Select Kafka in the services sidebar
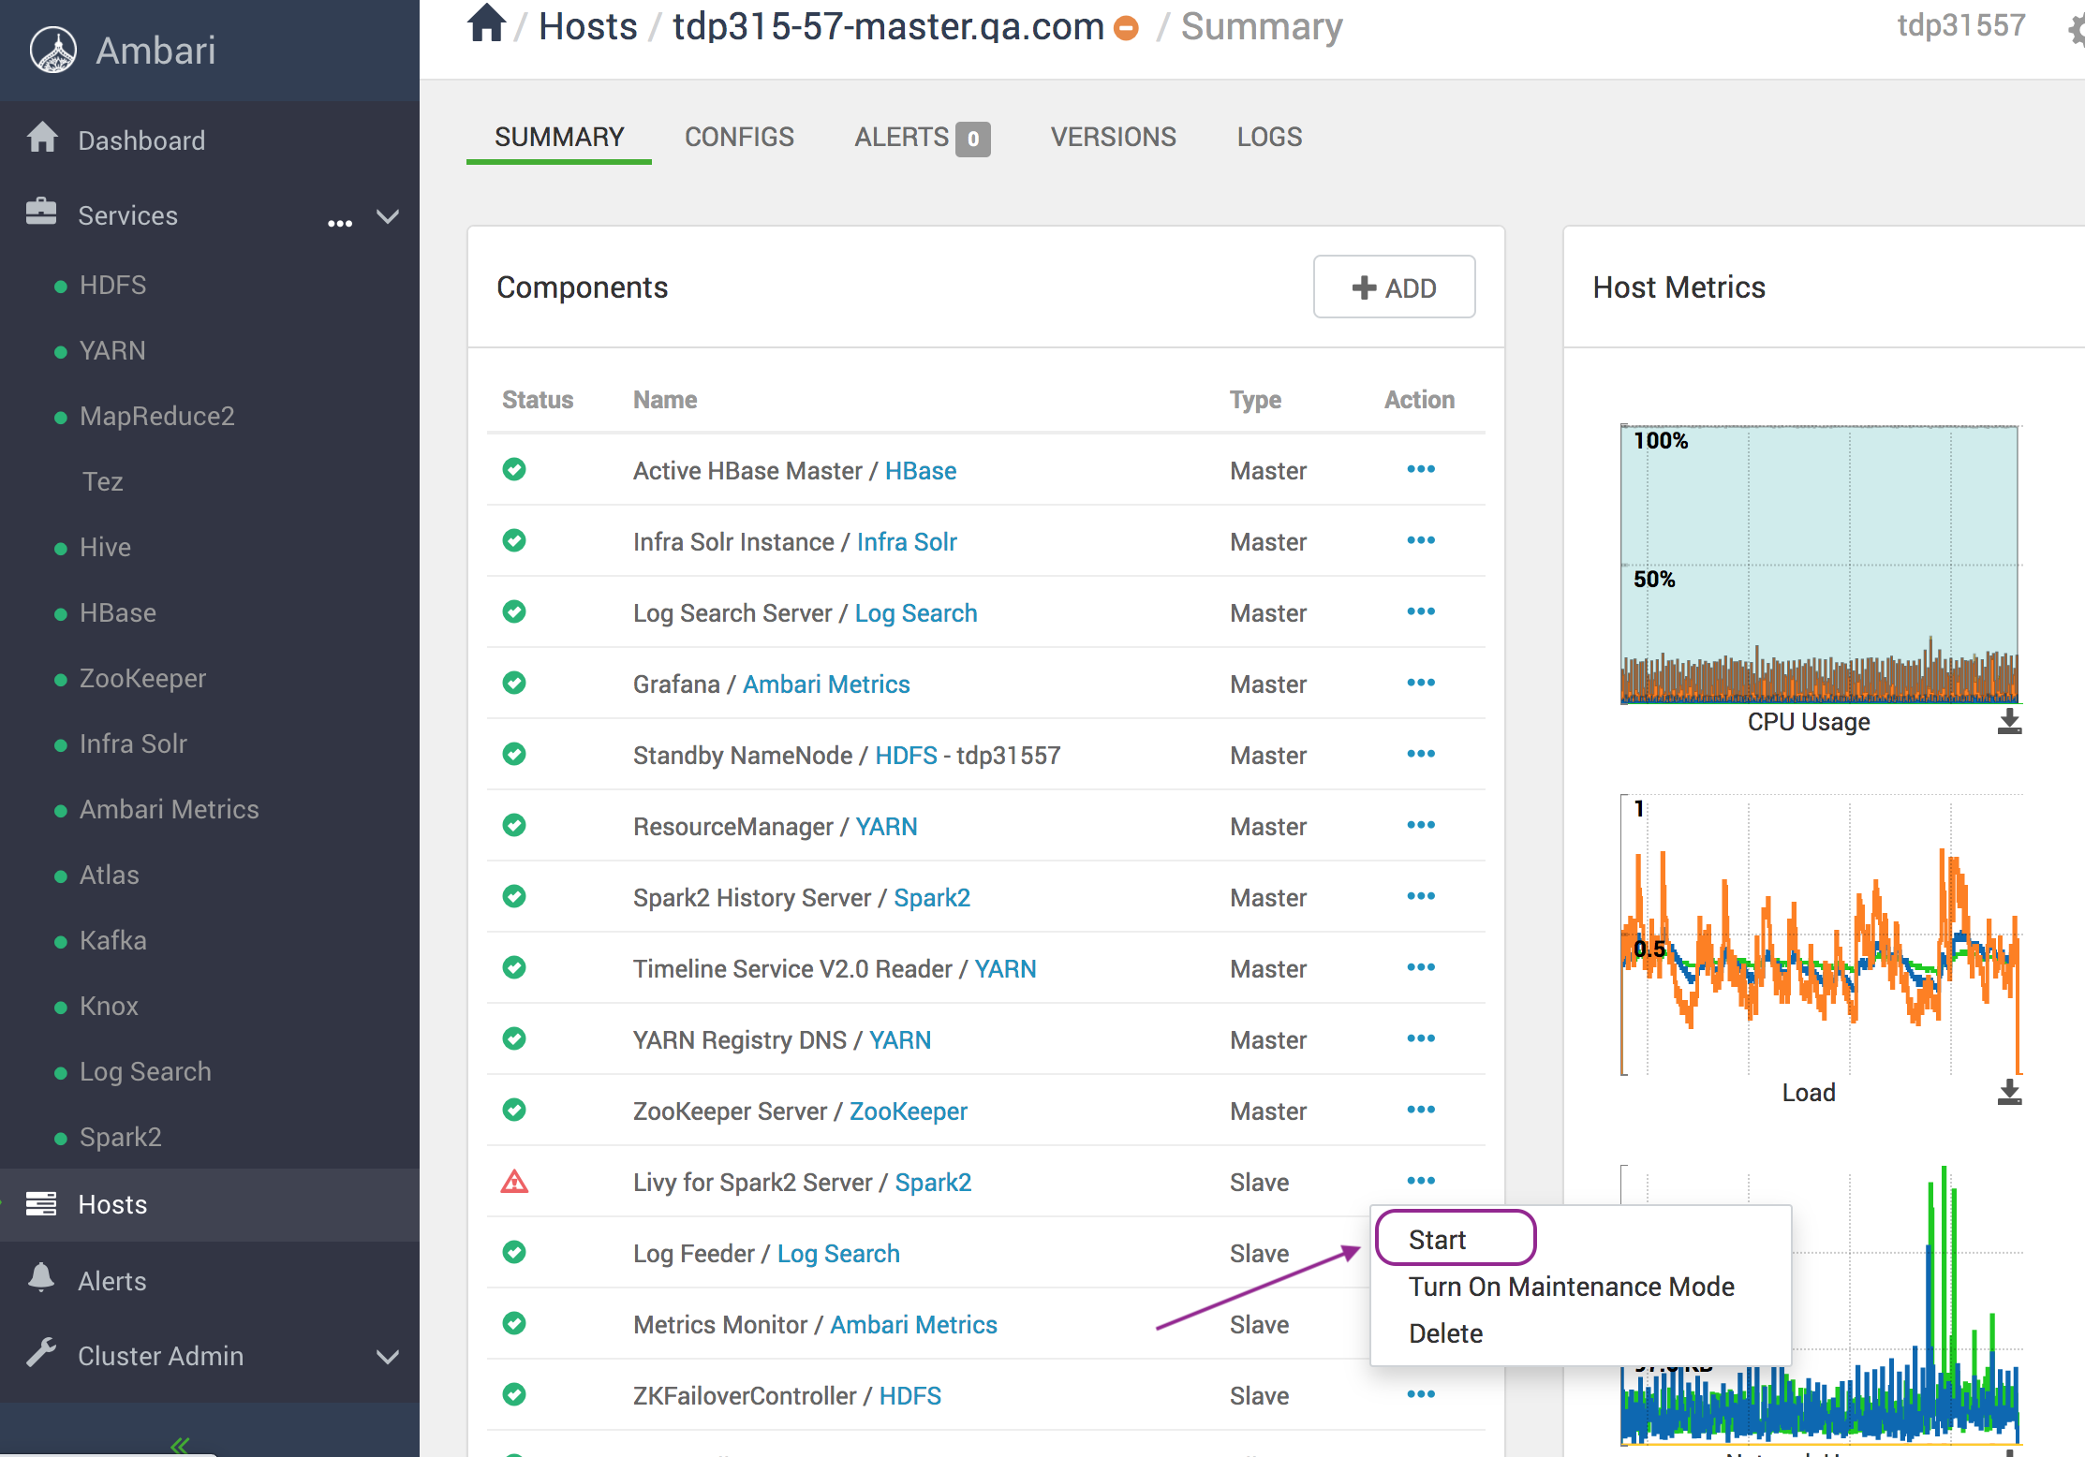The image size is (2085, 1457). 113,940
